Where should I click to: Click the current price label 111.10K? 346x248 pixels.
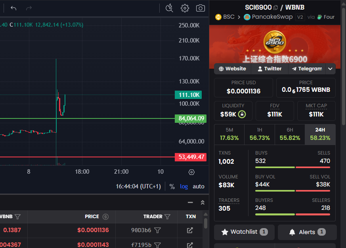pyautogui.click(x=188, y=95)
